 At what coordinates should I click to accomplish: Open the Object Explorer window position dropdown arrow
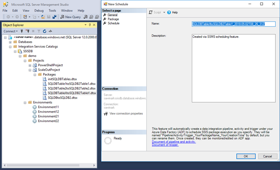click(x=85, y=25)
